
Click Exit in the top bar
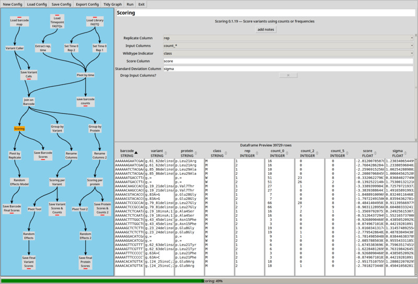(x=142, y=4)
